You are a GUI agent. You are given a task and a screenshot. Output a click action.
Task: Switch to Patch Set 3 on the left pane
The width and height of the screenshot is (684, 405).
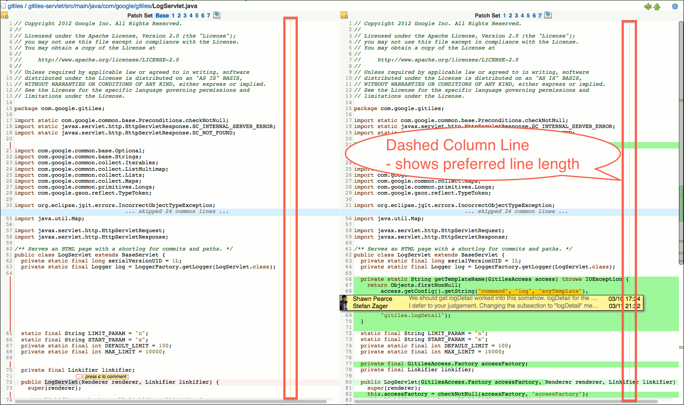[184, 15]
